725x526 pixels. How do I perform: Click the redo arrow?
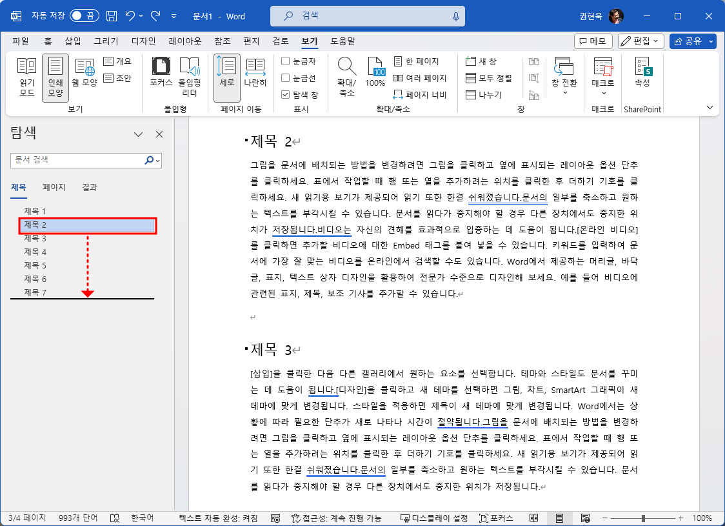(x=155, y=16)
